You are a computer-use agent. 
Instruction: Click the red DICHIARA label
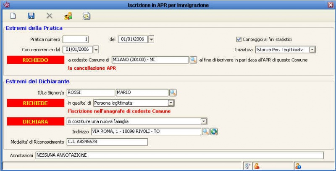click(36, 121)
